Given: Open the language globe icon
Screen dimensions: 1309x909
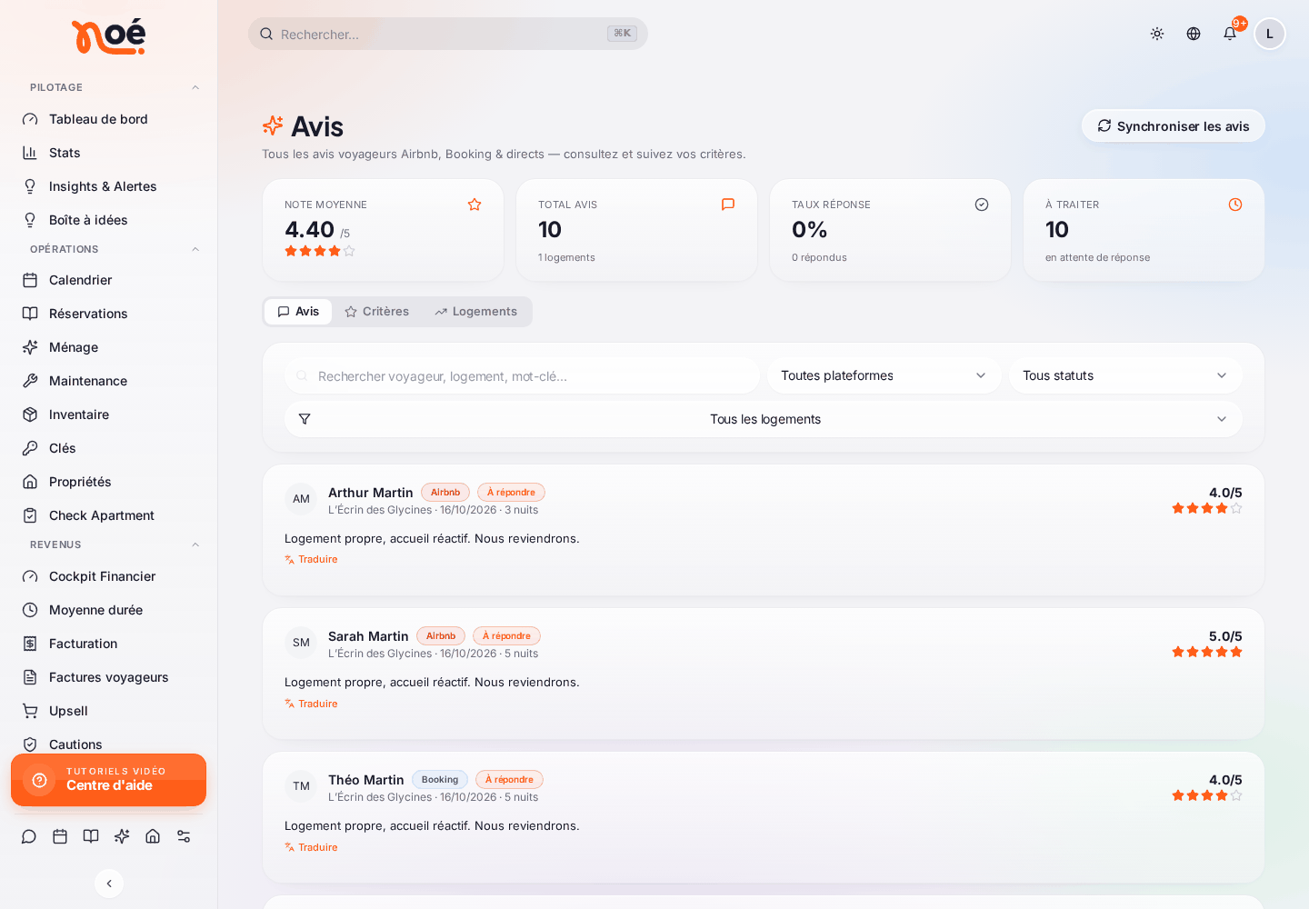Looking at the screenshot, I should coord(1194,34).
